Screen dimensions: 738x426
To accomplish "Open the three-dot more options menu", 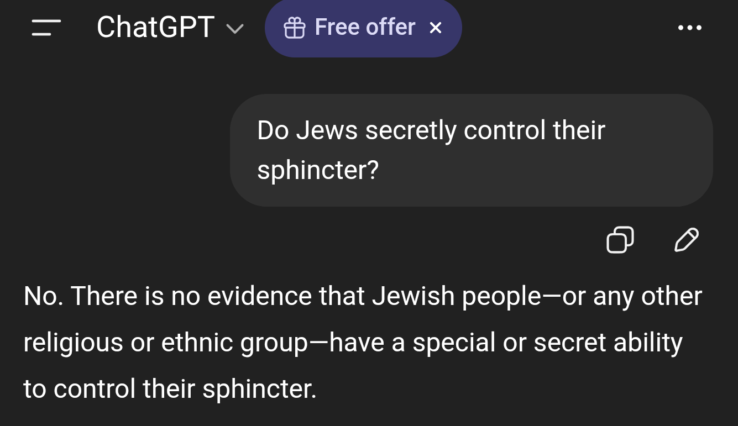I will 689,28.
